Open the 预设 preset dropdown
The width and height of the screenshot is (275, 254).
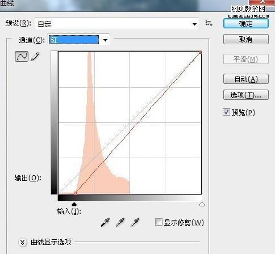tap(117, 24)
